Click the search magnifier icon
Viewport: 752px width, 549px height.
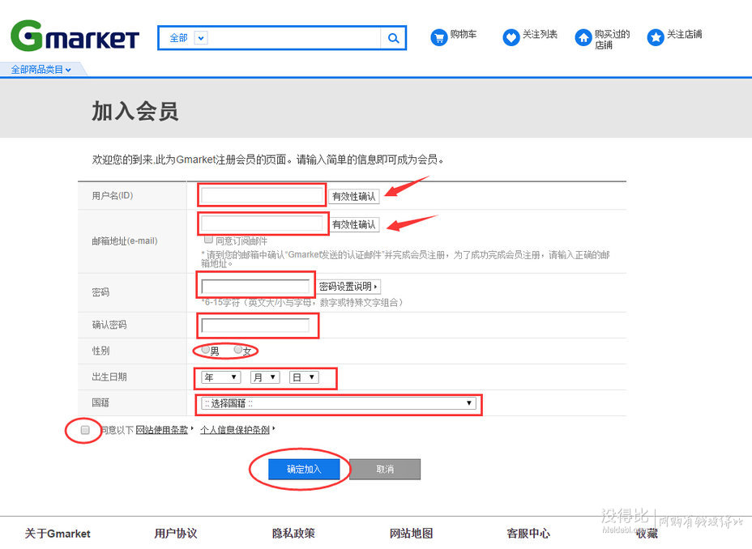(x=393, y=38)
